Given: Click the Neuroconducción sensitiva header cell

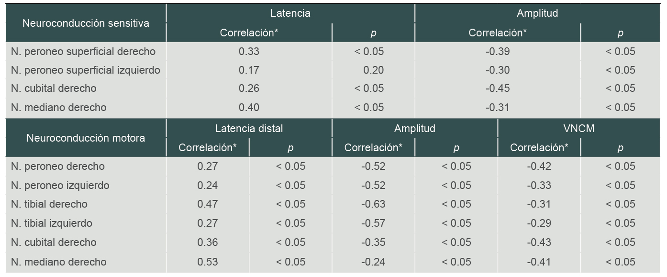Looking at the screenshot, I should (86, 23).
